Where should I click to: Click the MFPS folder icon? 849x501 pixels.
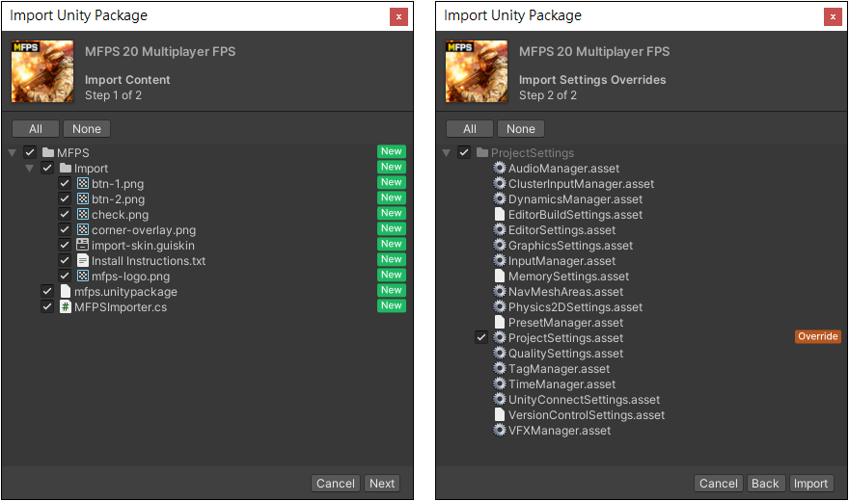(x=48, y=153)
